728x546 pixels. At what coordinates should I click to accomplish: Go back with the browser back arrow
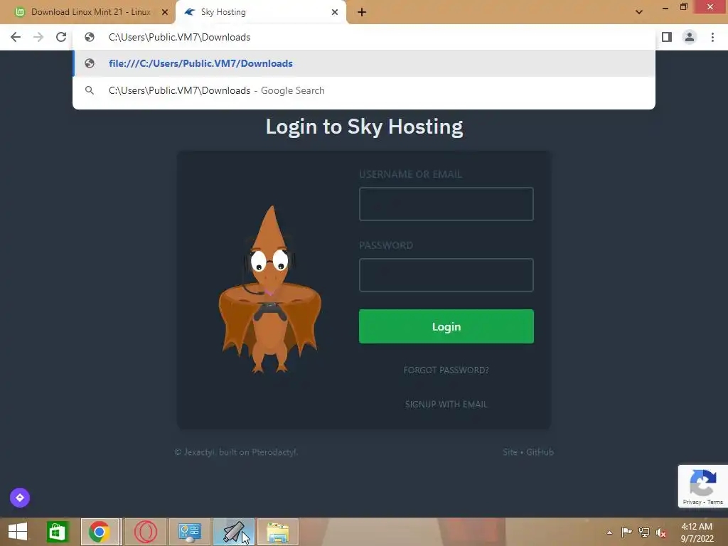[x=16, y=37]
